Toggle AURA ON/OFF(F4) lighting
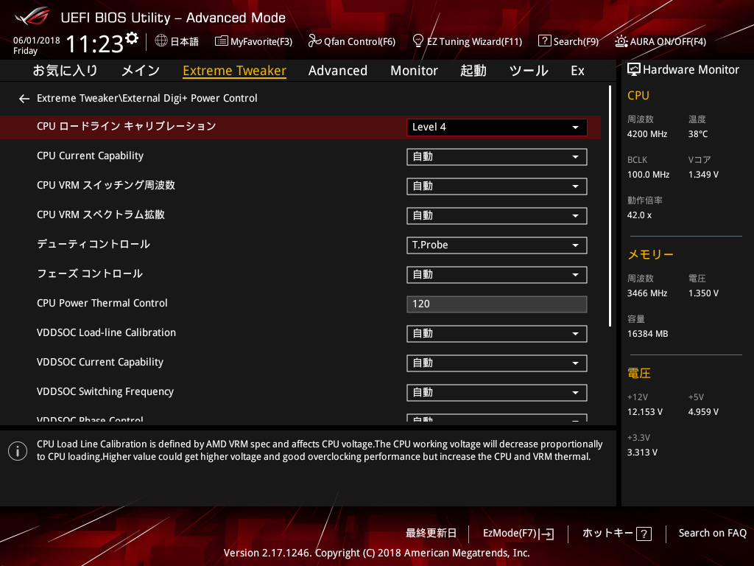754x566 pixels. 621,41
